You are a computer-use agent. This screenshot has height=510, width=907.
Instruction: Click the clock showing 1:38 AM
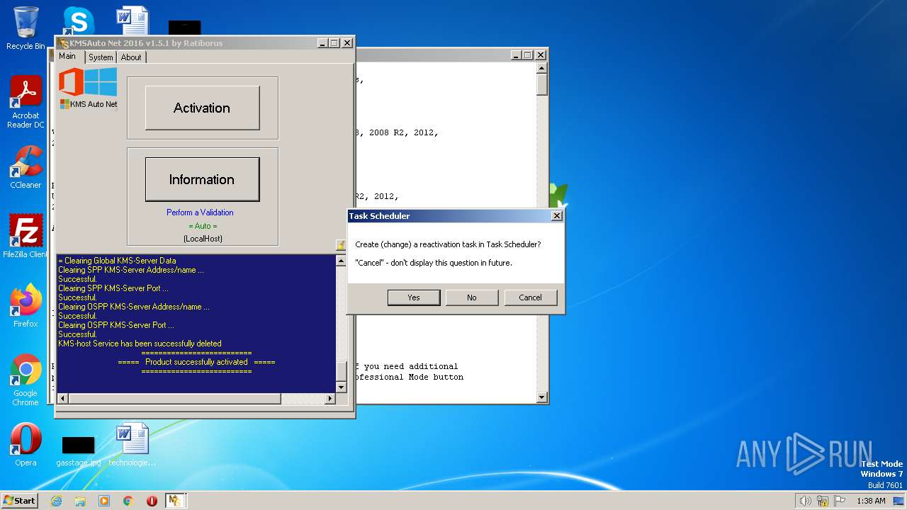coord(871,501)
